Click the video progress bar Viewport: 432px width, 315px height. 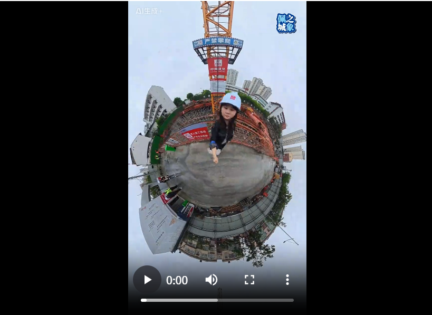pyautogui.click(x=217, y=300)
